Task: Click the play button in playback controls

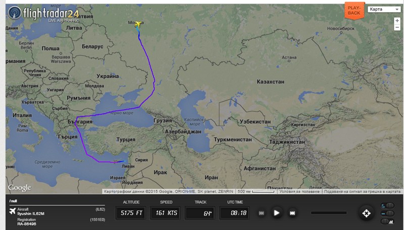Action: click(x=276, y=213)
